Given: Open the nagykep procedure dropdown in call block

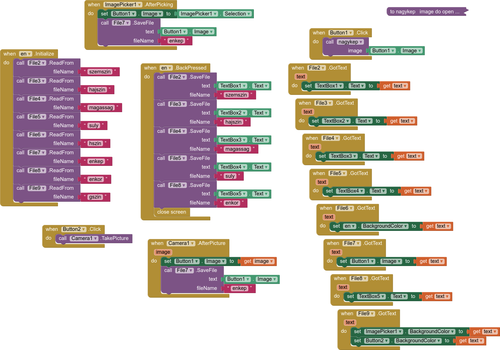Looking at the screenshot, I should [x=351, y=42].
